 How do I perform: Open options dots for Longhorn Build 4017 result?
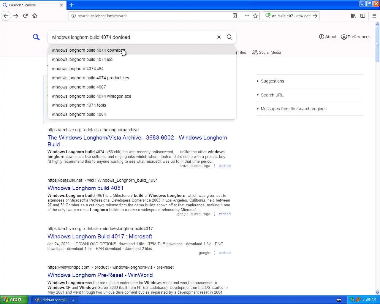coord(215,253)
